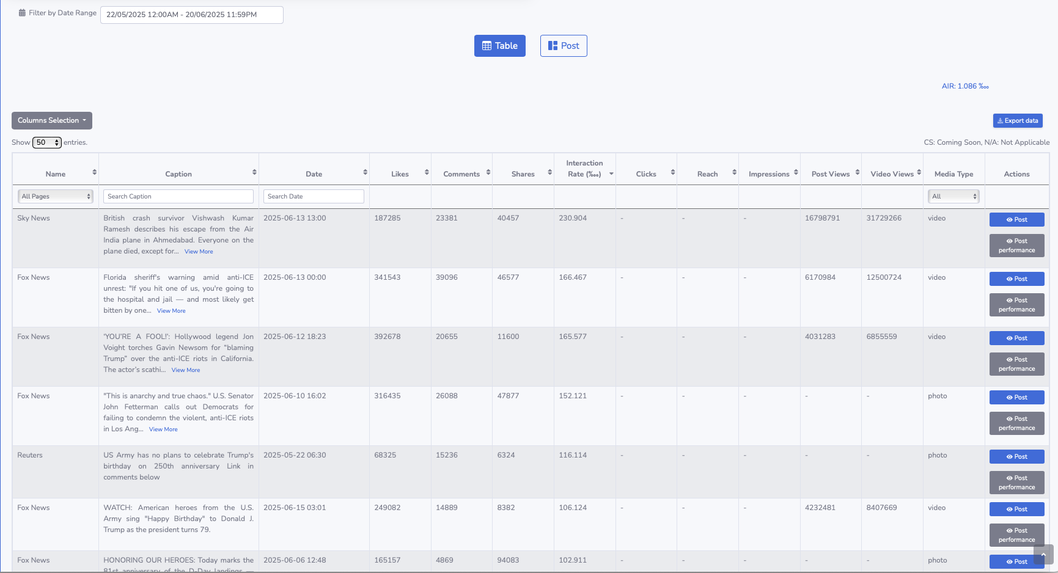Viewport: 1058px width, 573px height.
Task: Sort by Comments column sort icon
Action: point(488,172)
